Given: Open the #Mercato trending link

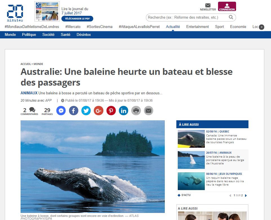Looking at the screenshot, I should click(73, 27).
